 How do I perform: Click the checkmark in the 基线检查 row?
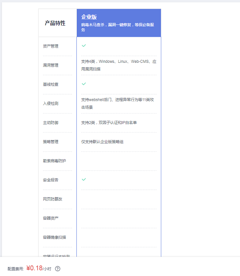[84, 84]
